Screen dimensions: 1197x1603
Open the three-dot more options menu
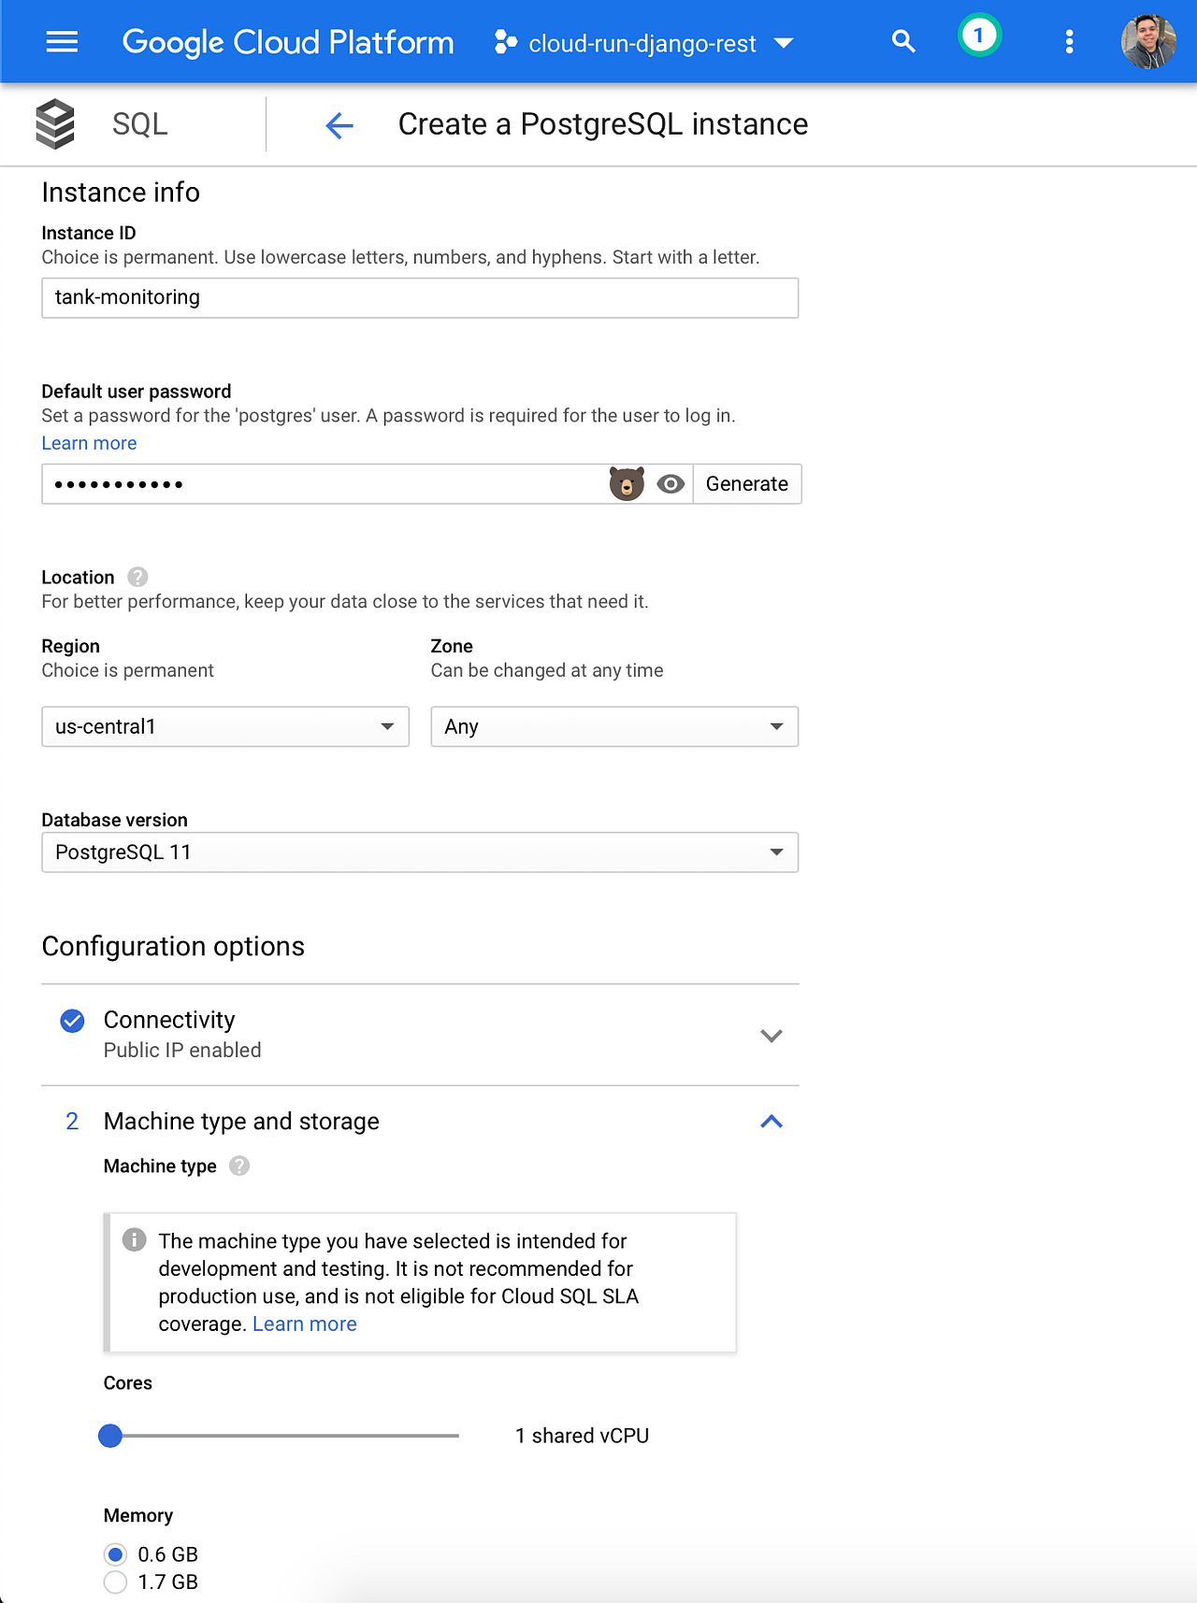[x=1069, y=42]
